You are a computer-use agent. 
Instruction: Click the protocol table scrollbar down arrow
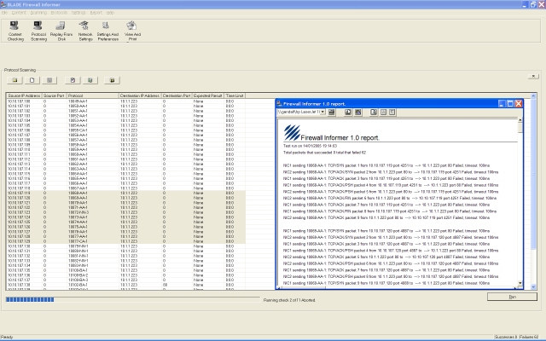(x=533, y=287)
